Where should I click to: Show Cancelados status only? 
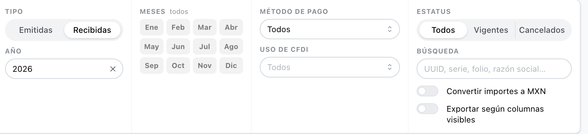click(542, 30)
